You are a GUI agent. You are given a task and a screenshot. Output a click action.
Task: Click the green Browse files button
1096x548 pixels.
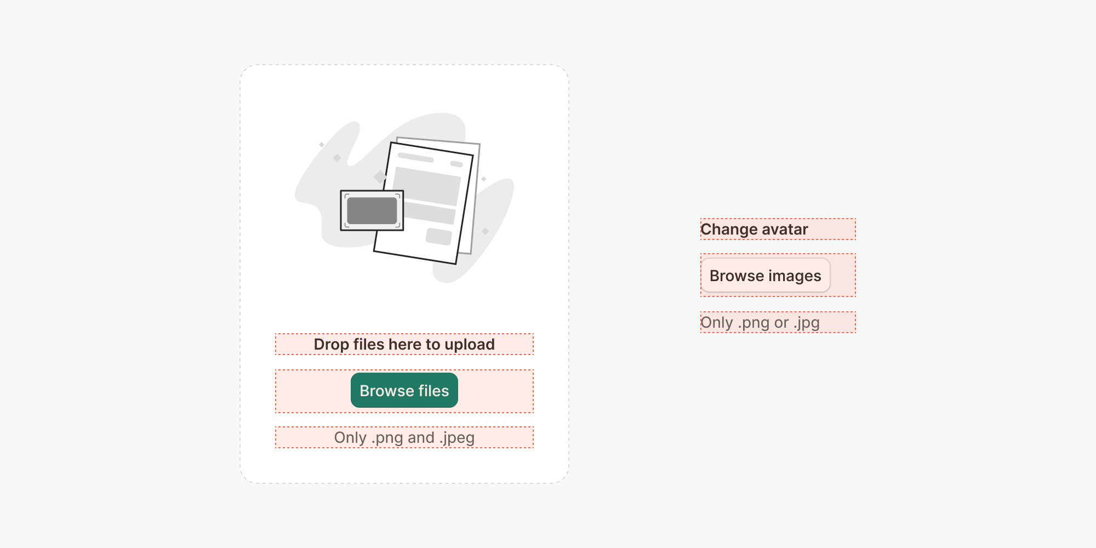404,390
